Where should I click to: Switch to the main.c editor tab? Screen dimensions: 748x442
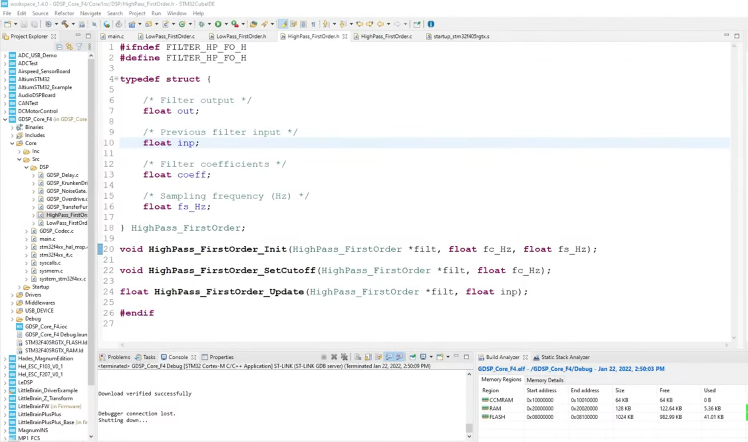[x=115, y=36]
